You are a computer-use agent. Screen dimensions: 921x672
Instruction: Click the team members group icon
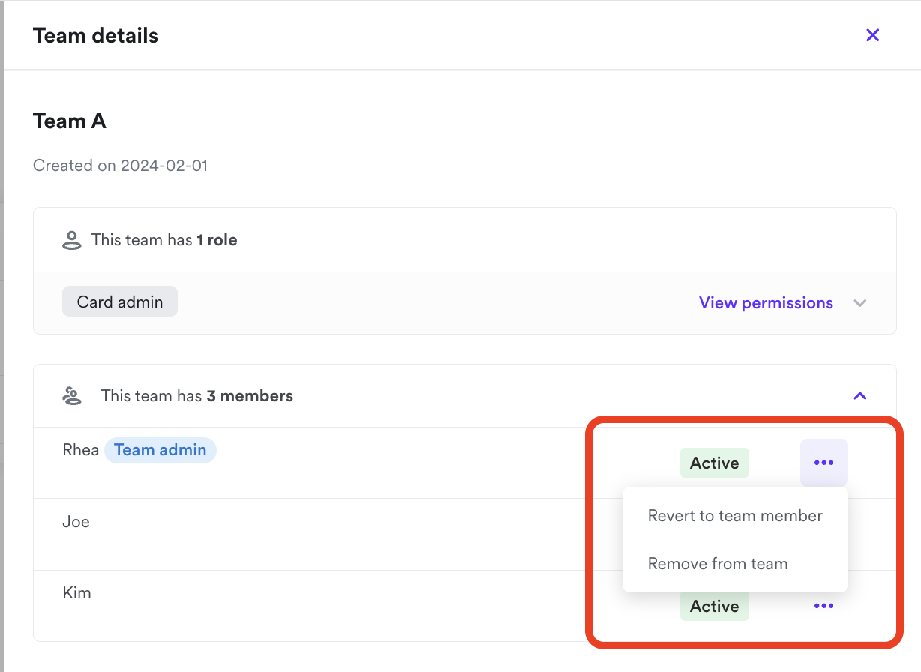pos(72,396)
